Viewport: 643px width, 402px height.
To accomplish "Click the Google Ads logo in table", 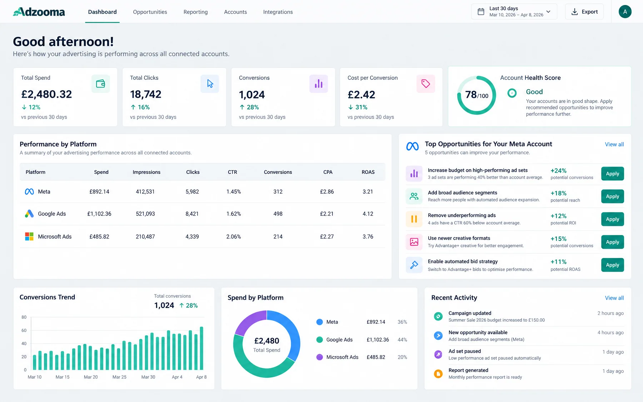I will click(x=29, y=214).
